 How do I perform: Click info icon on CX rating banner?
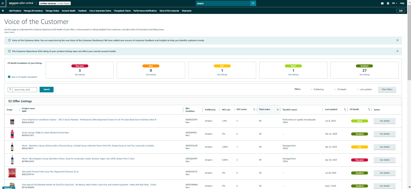(9, 51)
